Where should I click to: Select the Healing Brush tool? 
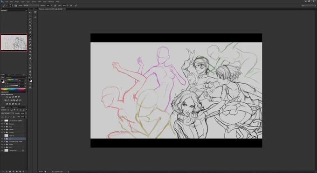pos(30,33)
